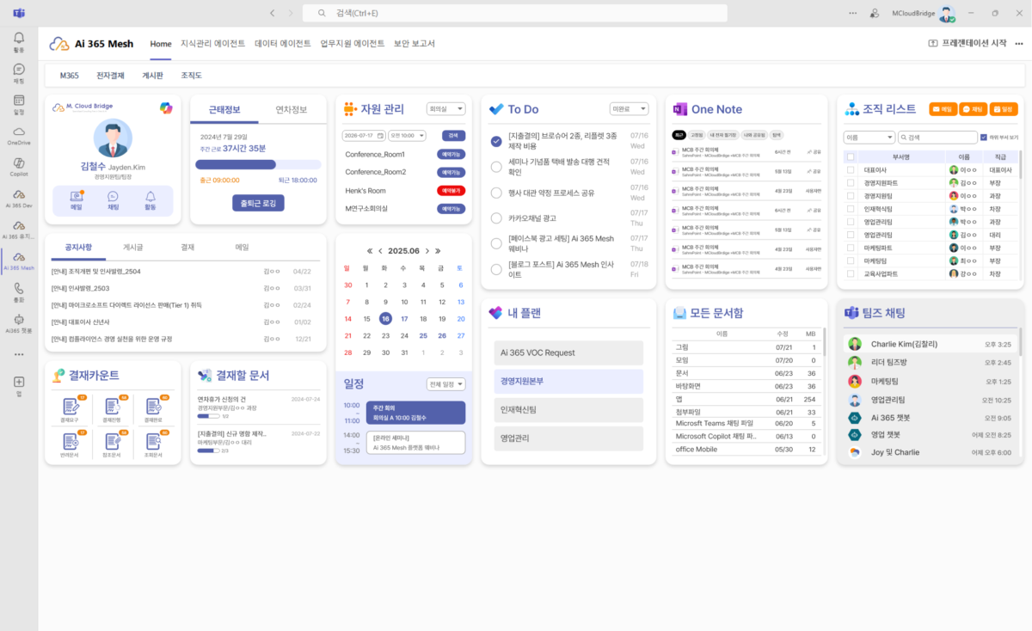This screenshot has height=631, width=1032.
Task: Switch to 데이터 에이전트 tab
Action: (283, 44)
